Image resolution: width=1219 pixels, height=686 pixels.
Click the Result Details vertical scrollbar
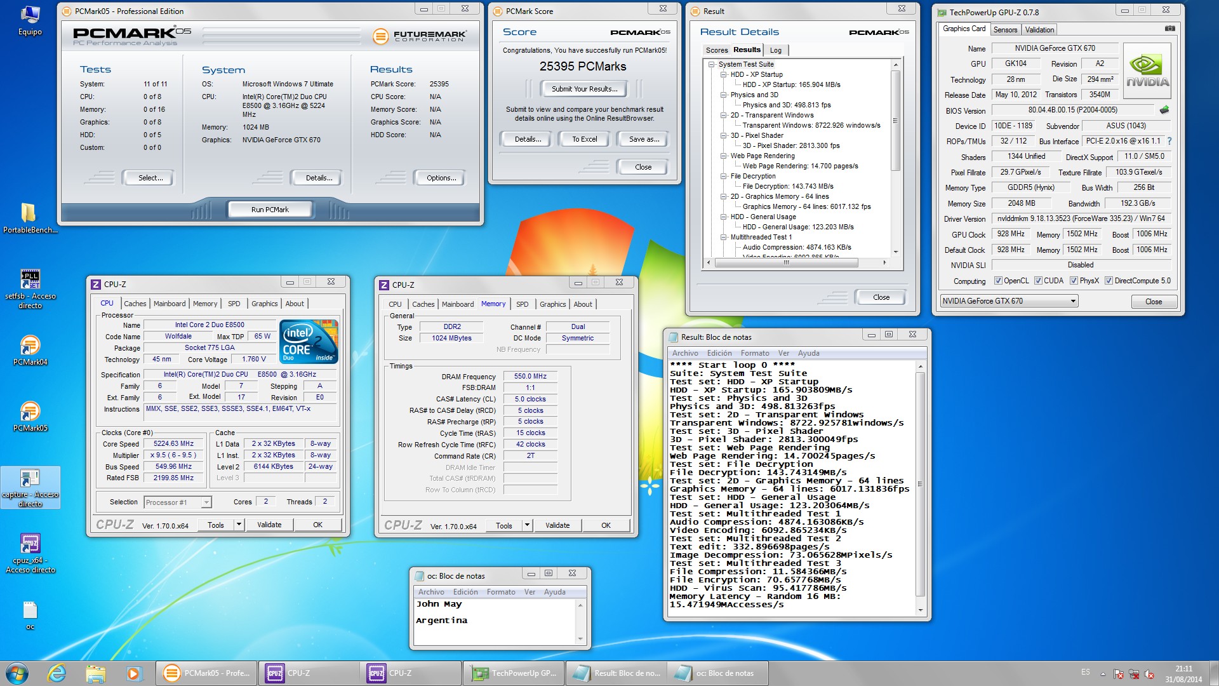pos(896,158)
